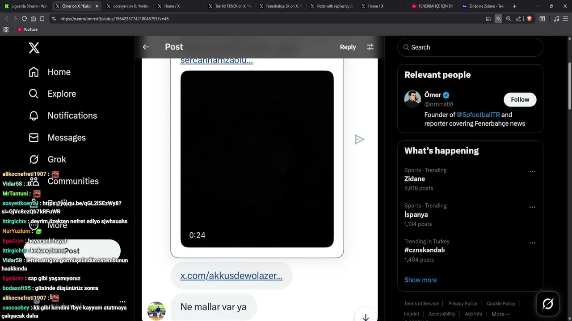572x321 pixels.
Task: Click the install app icon in address bar
Action: (488, 19)
